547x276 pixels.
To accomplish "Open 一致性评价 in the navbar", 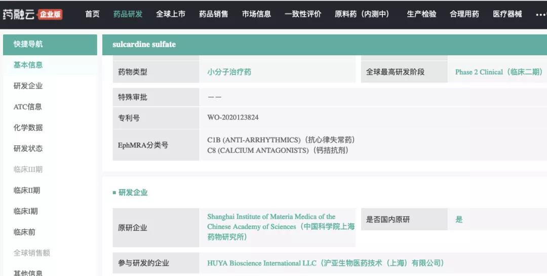I will click(x=303, y=14).
